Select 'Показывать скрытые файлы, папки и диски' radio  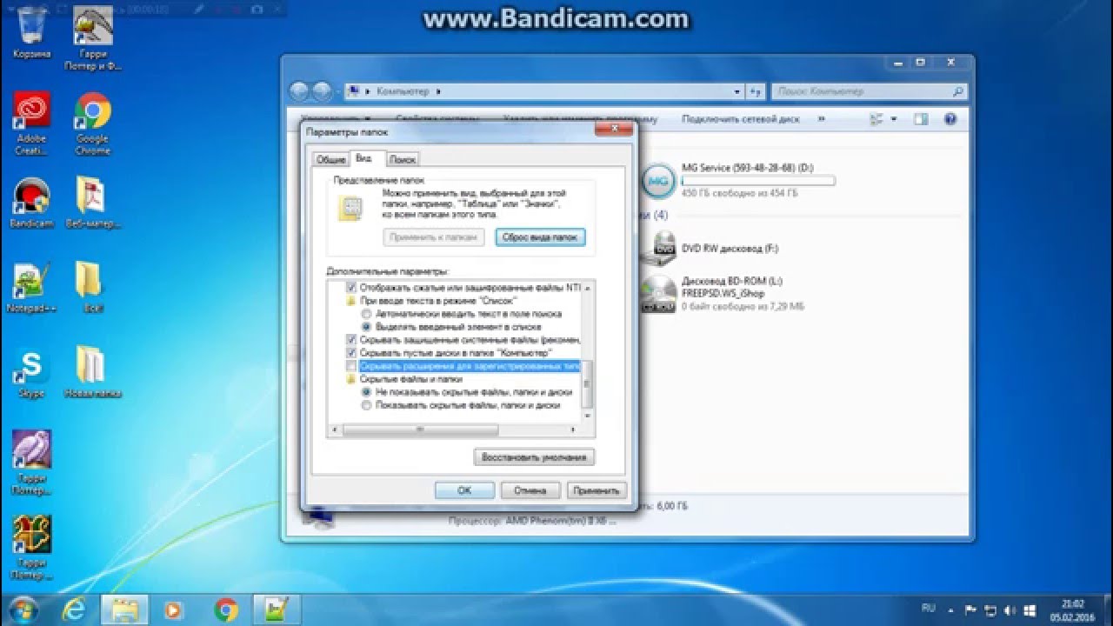click(x=366, y=405)
